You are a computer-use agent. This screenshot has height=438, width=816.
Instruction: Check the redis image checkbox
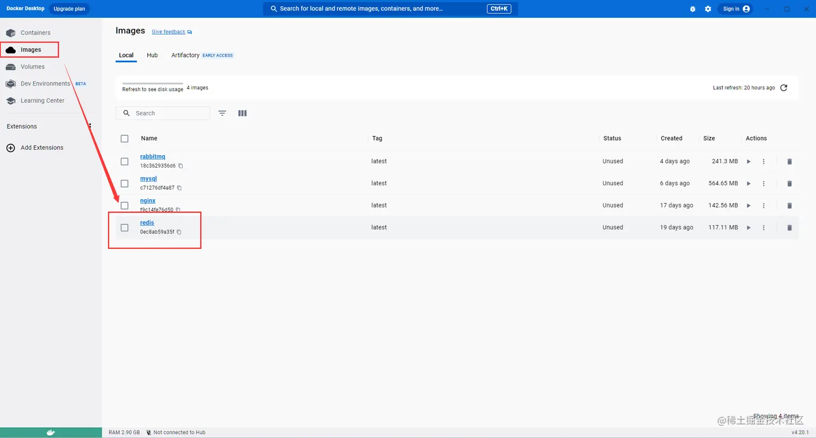(125, 228)
